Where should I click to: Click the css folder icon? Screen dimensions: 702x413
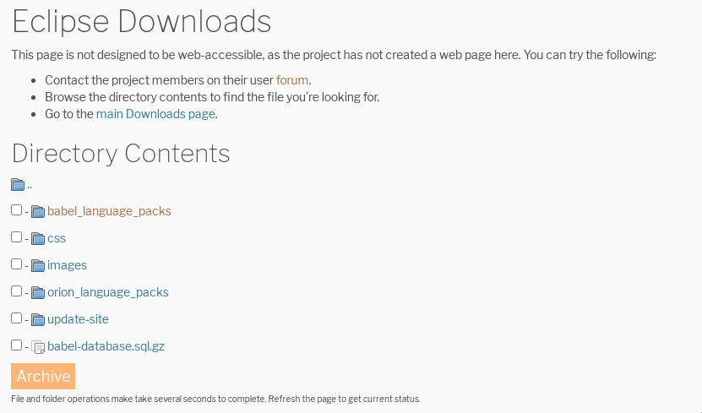coord(38,238)
